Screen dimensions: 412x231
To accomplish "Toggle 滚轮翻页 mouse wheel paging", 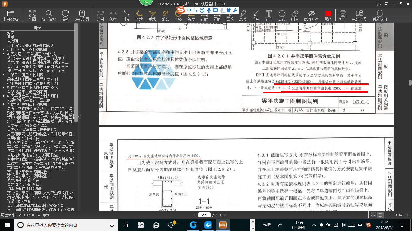I will point(82,15).
